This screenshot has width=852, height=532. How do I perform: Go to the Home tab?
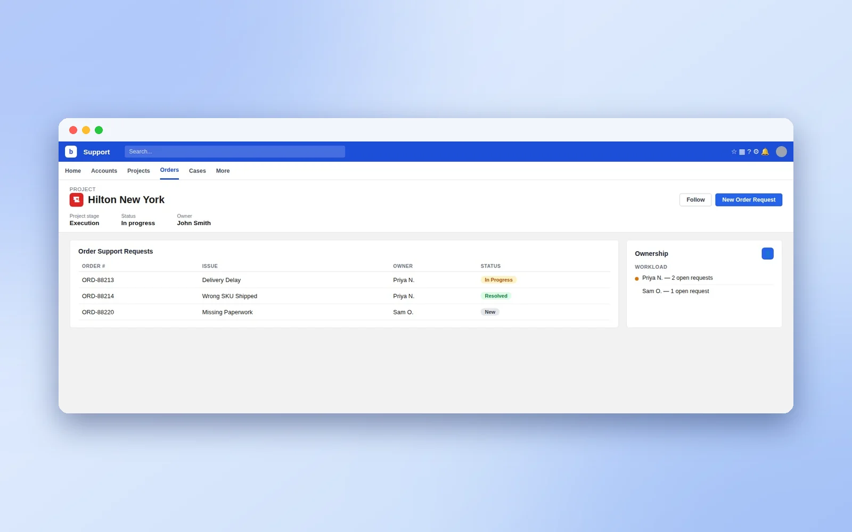coord(73,171)
